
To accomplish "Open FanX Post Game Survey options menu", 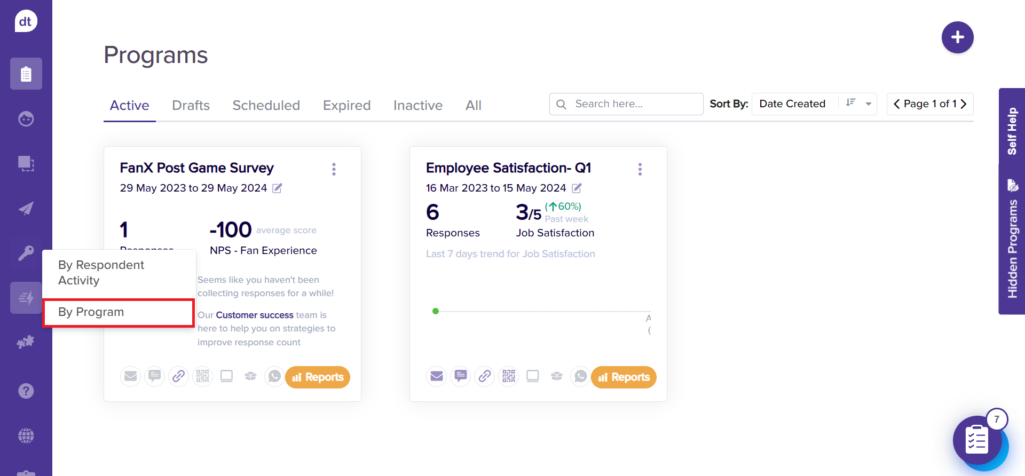I will tap(334, 169).
